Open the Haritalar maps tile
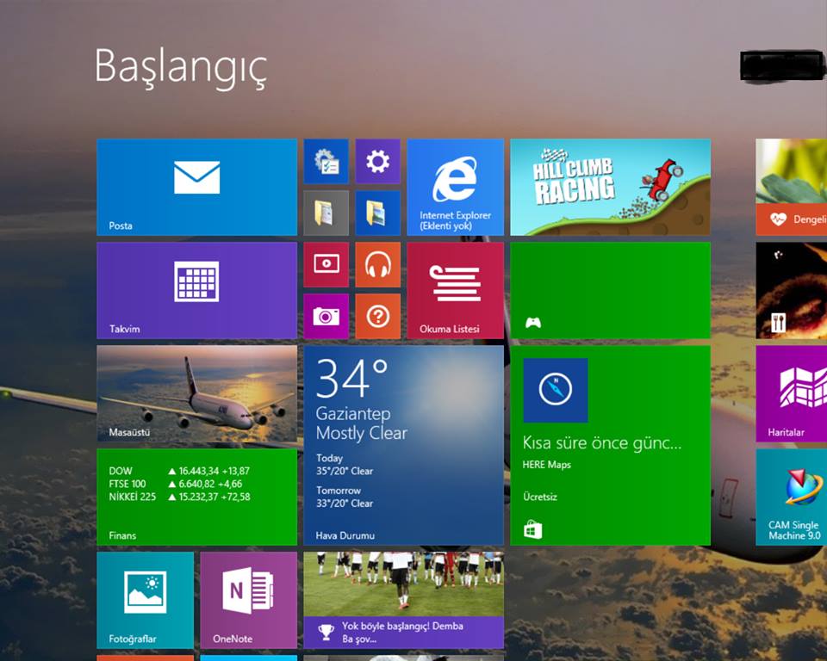The height and width of the screenshot is (661, 827). tap(791, 393)
